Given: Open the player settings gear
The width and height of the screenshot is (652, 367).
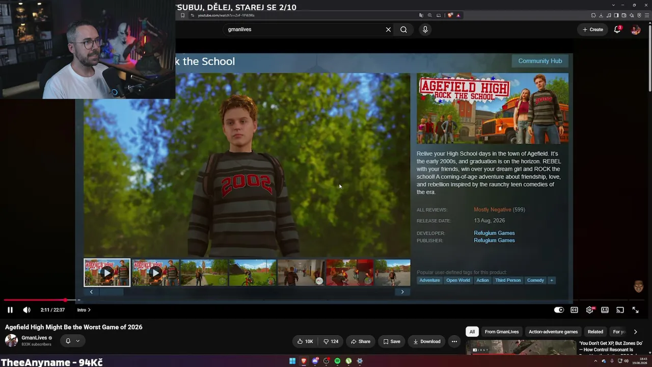Looking at the screenshot, I should pyautogui.click(x=589, y=310).
